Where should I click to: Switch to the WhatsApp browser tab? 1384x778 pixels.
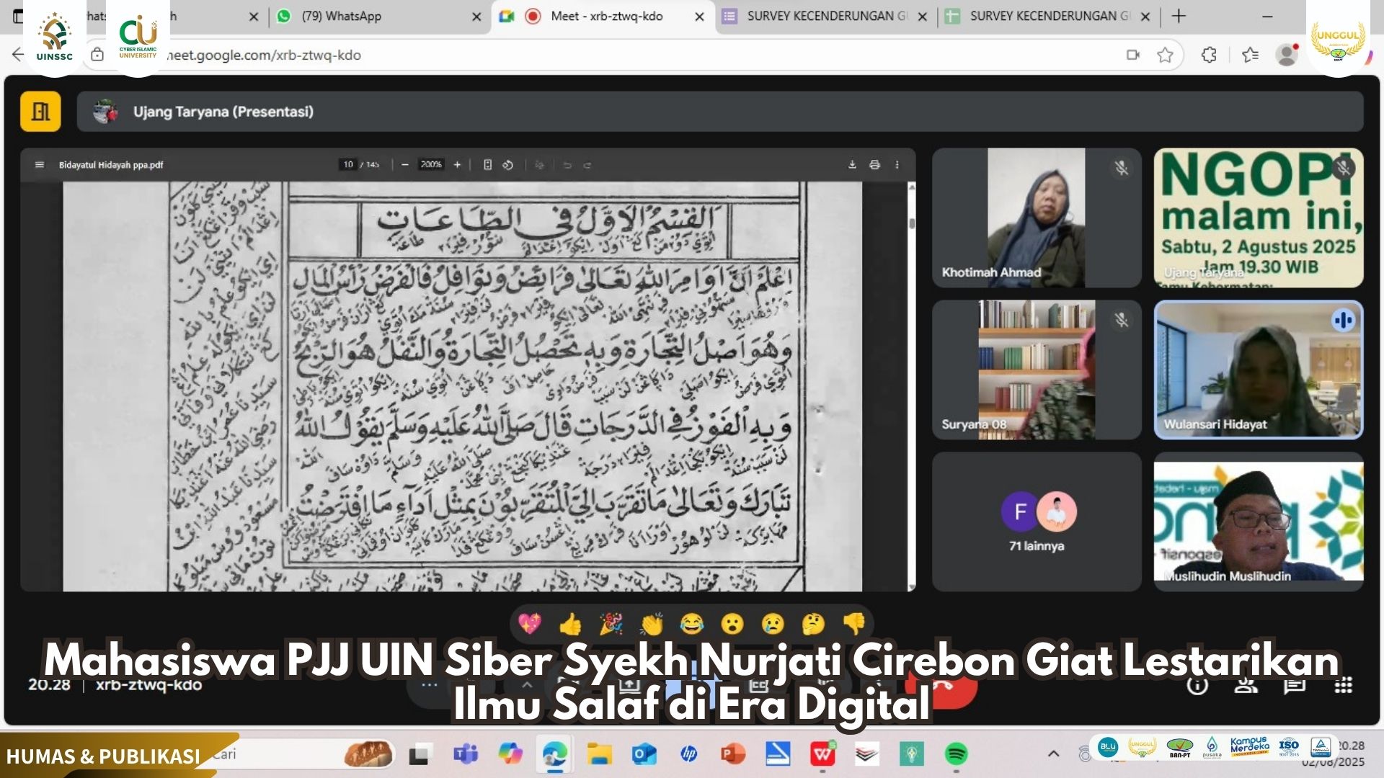click(341, 16)
